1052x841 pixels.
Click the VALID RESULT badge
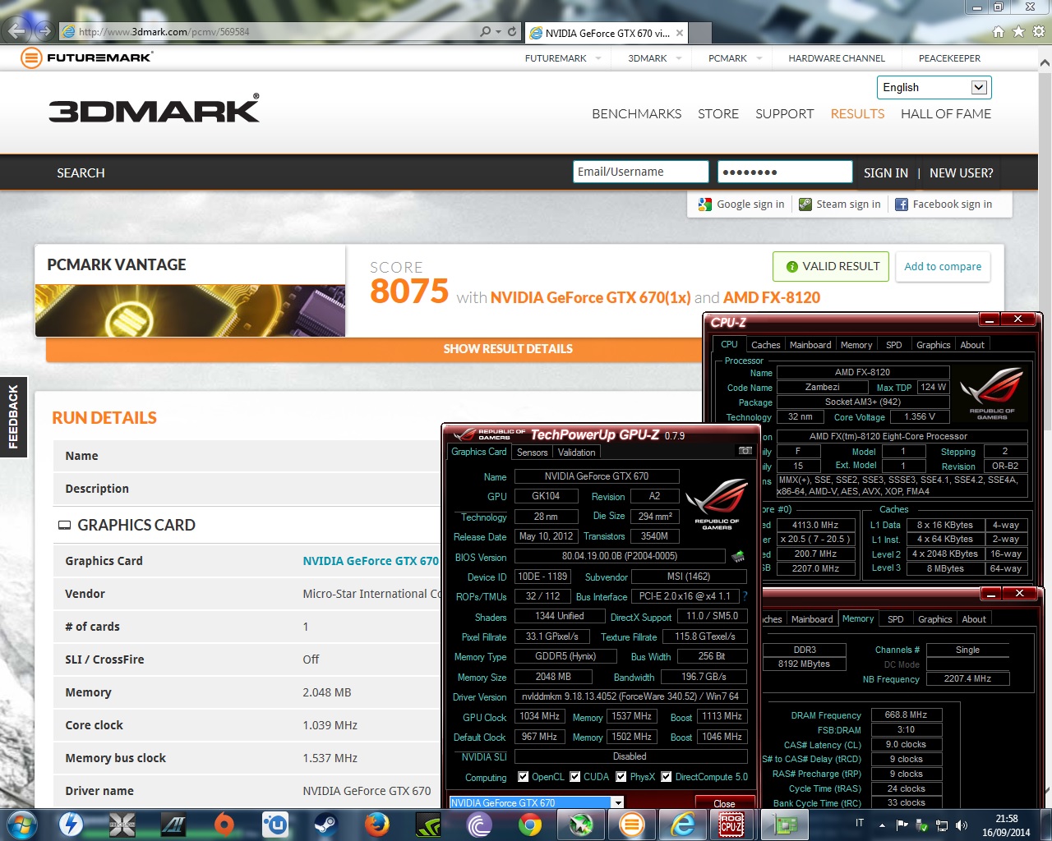pos(831,266)
